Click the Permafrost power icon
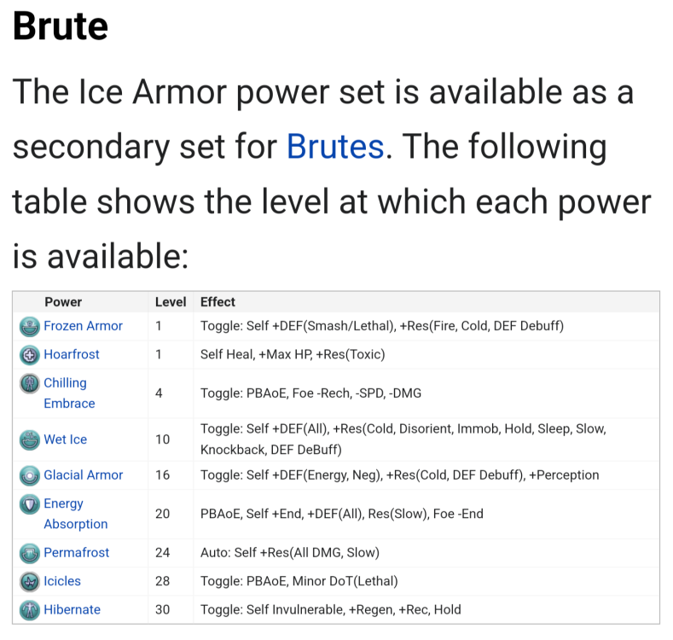 (x=30, y=553)
